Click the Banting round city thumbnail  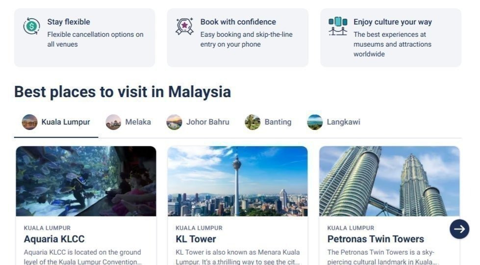[x=253, y=122]
